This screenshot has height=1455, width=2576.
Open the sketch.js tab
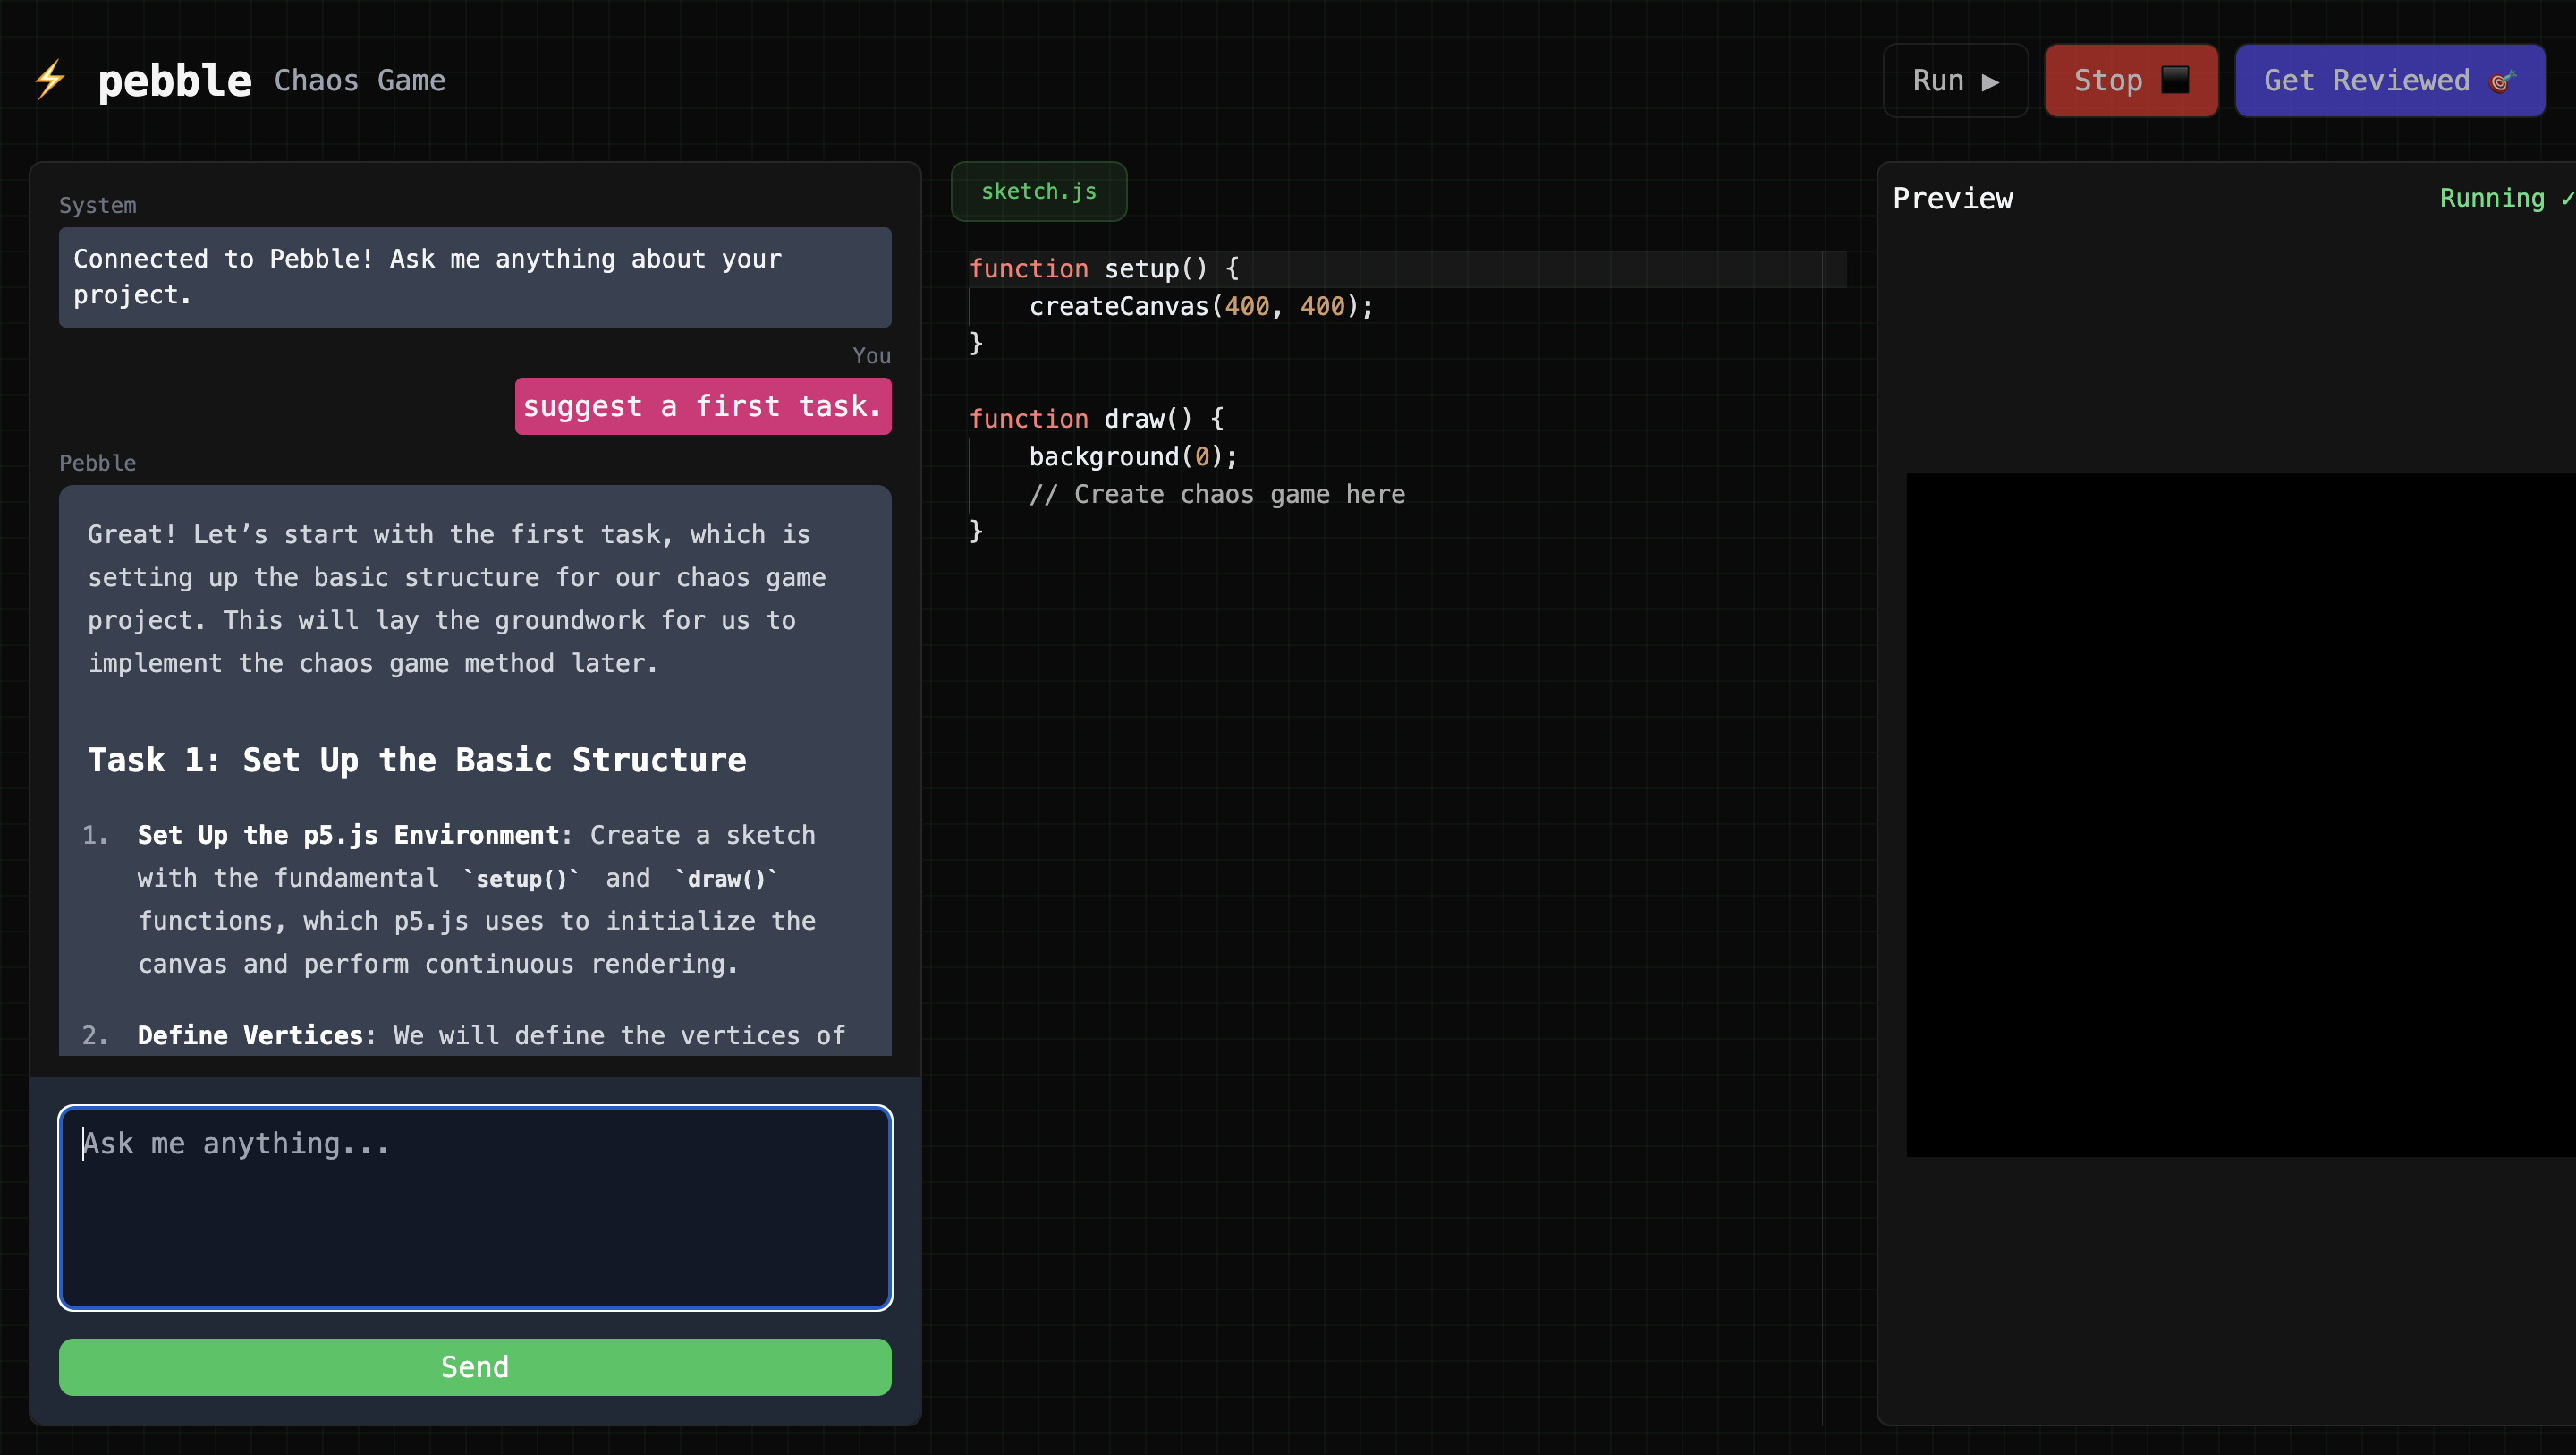(x=1038, y=191)
